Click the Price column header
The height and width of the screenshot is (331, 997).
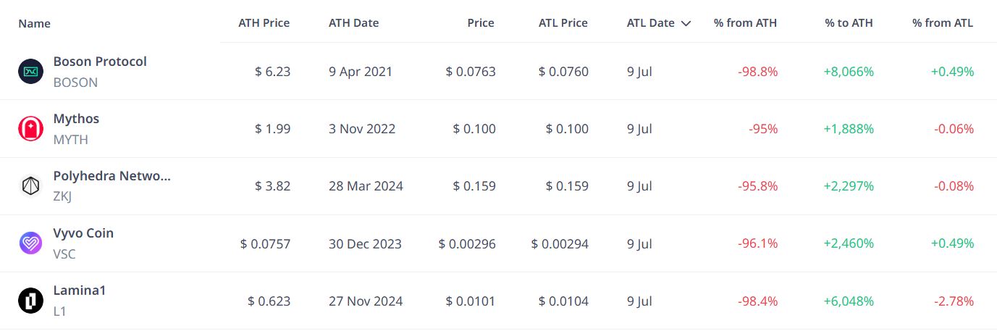point(481,23)
